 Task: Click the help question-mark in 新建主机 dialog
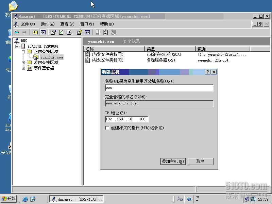[208, 72]
